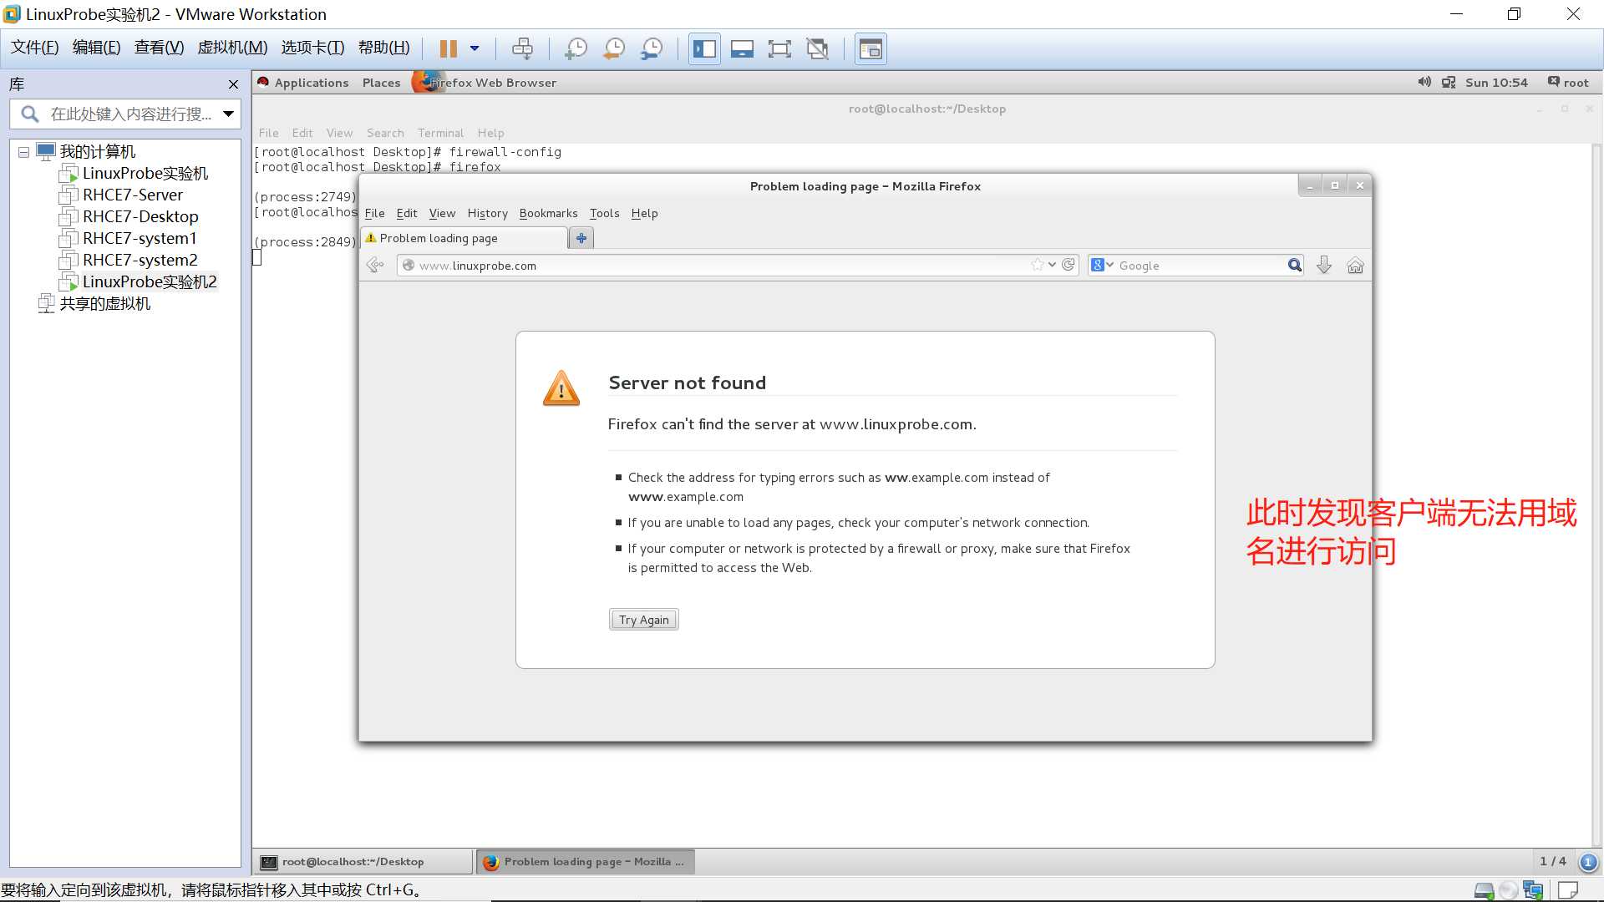Toggle the unity mode toolbar button
This screenshot has height=902, width=1604.
coord(817,48)
